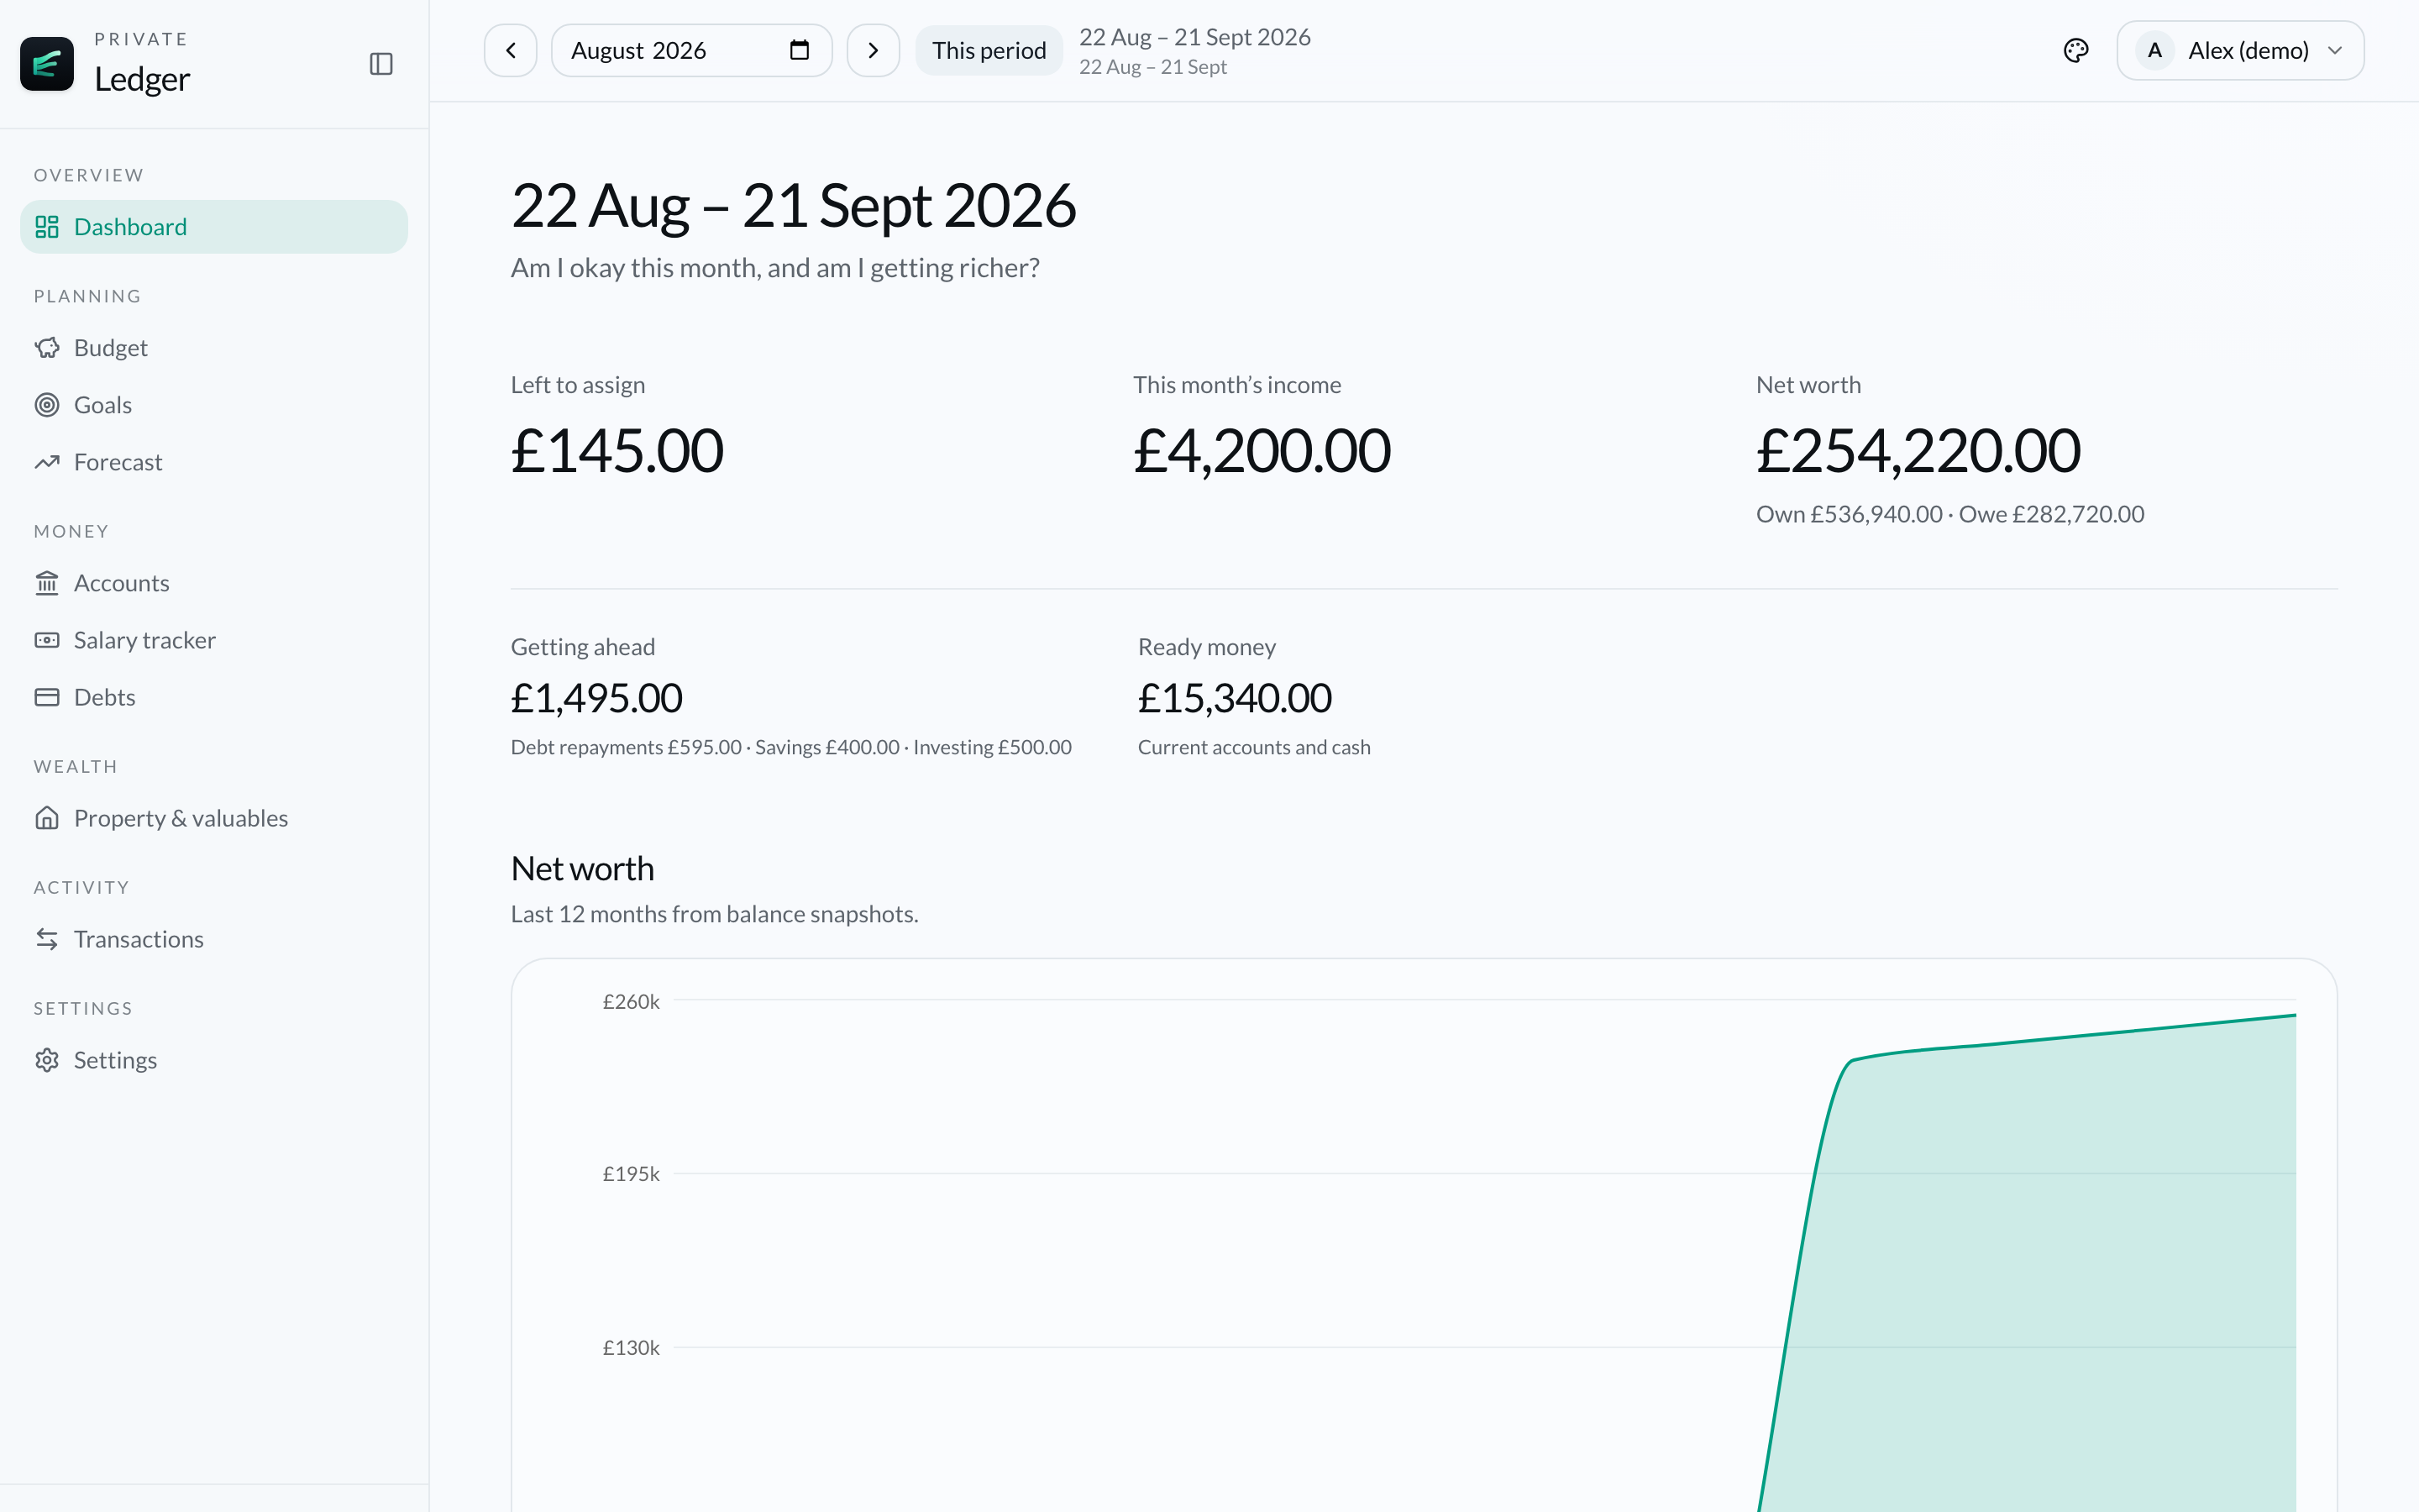Click the Settings gear icon
Viewport: 2419px width, 1512px height.
point(47,1060)
